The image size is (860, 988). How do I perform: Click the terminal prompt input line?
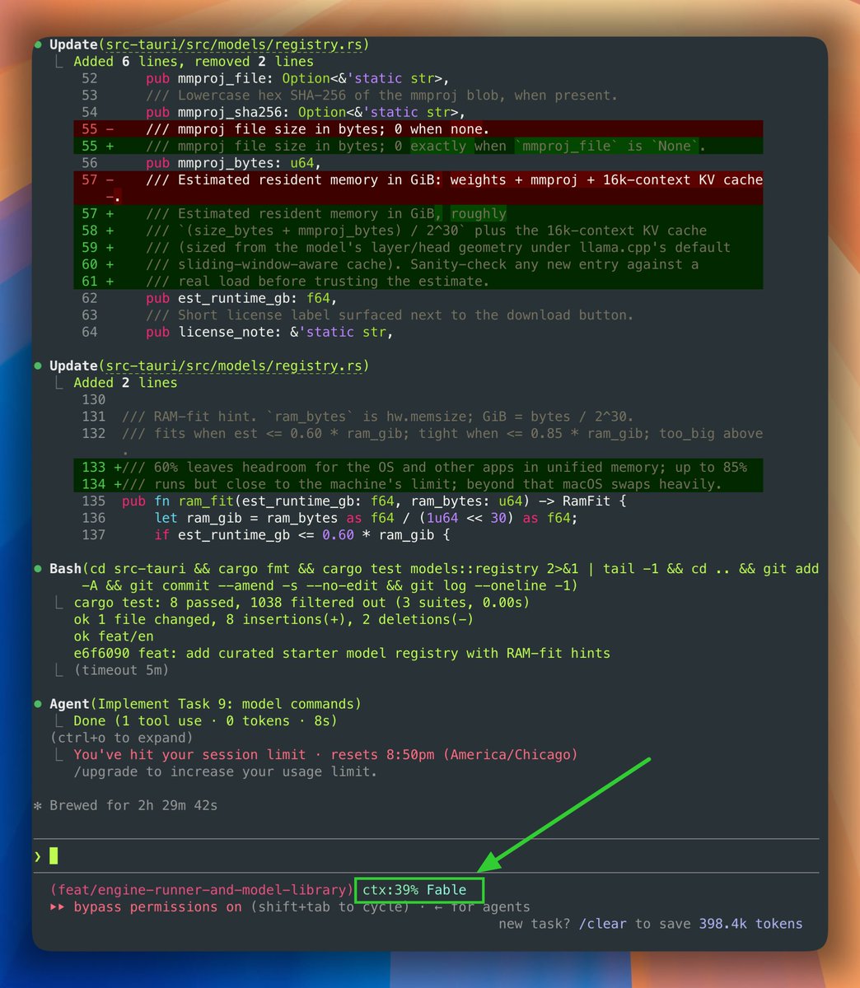point(426,855)
